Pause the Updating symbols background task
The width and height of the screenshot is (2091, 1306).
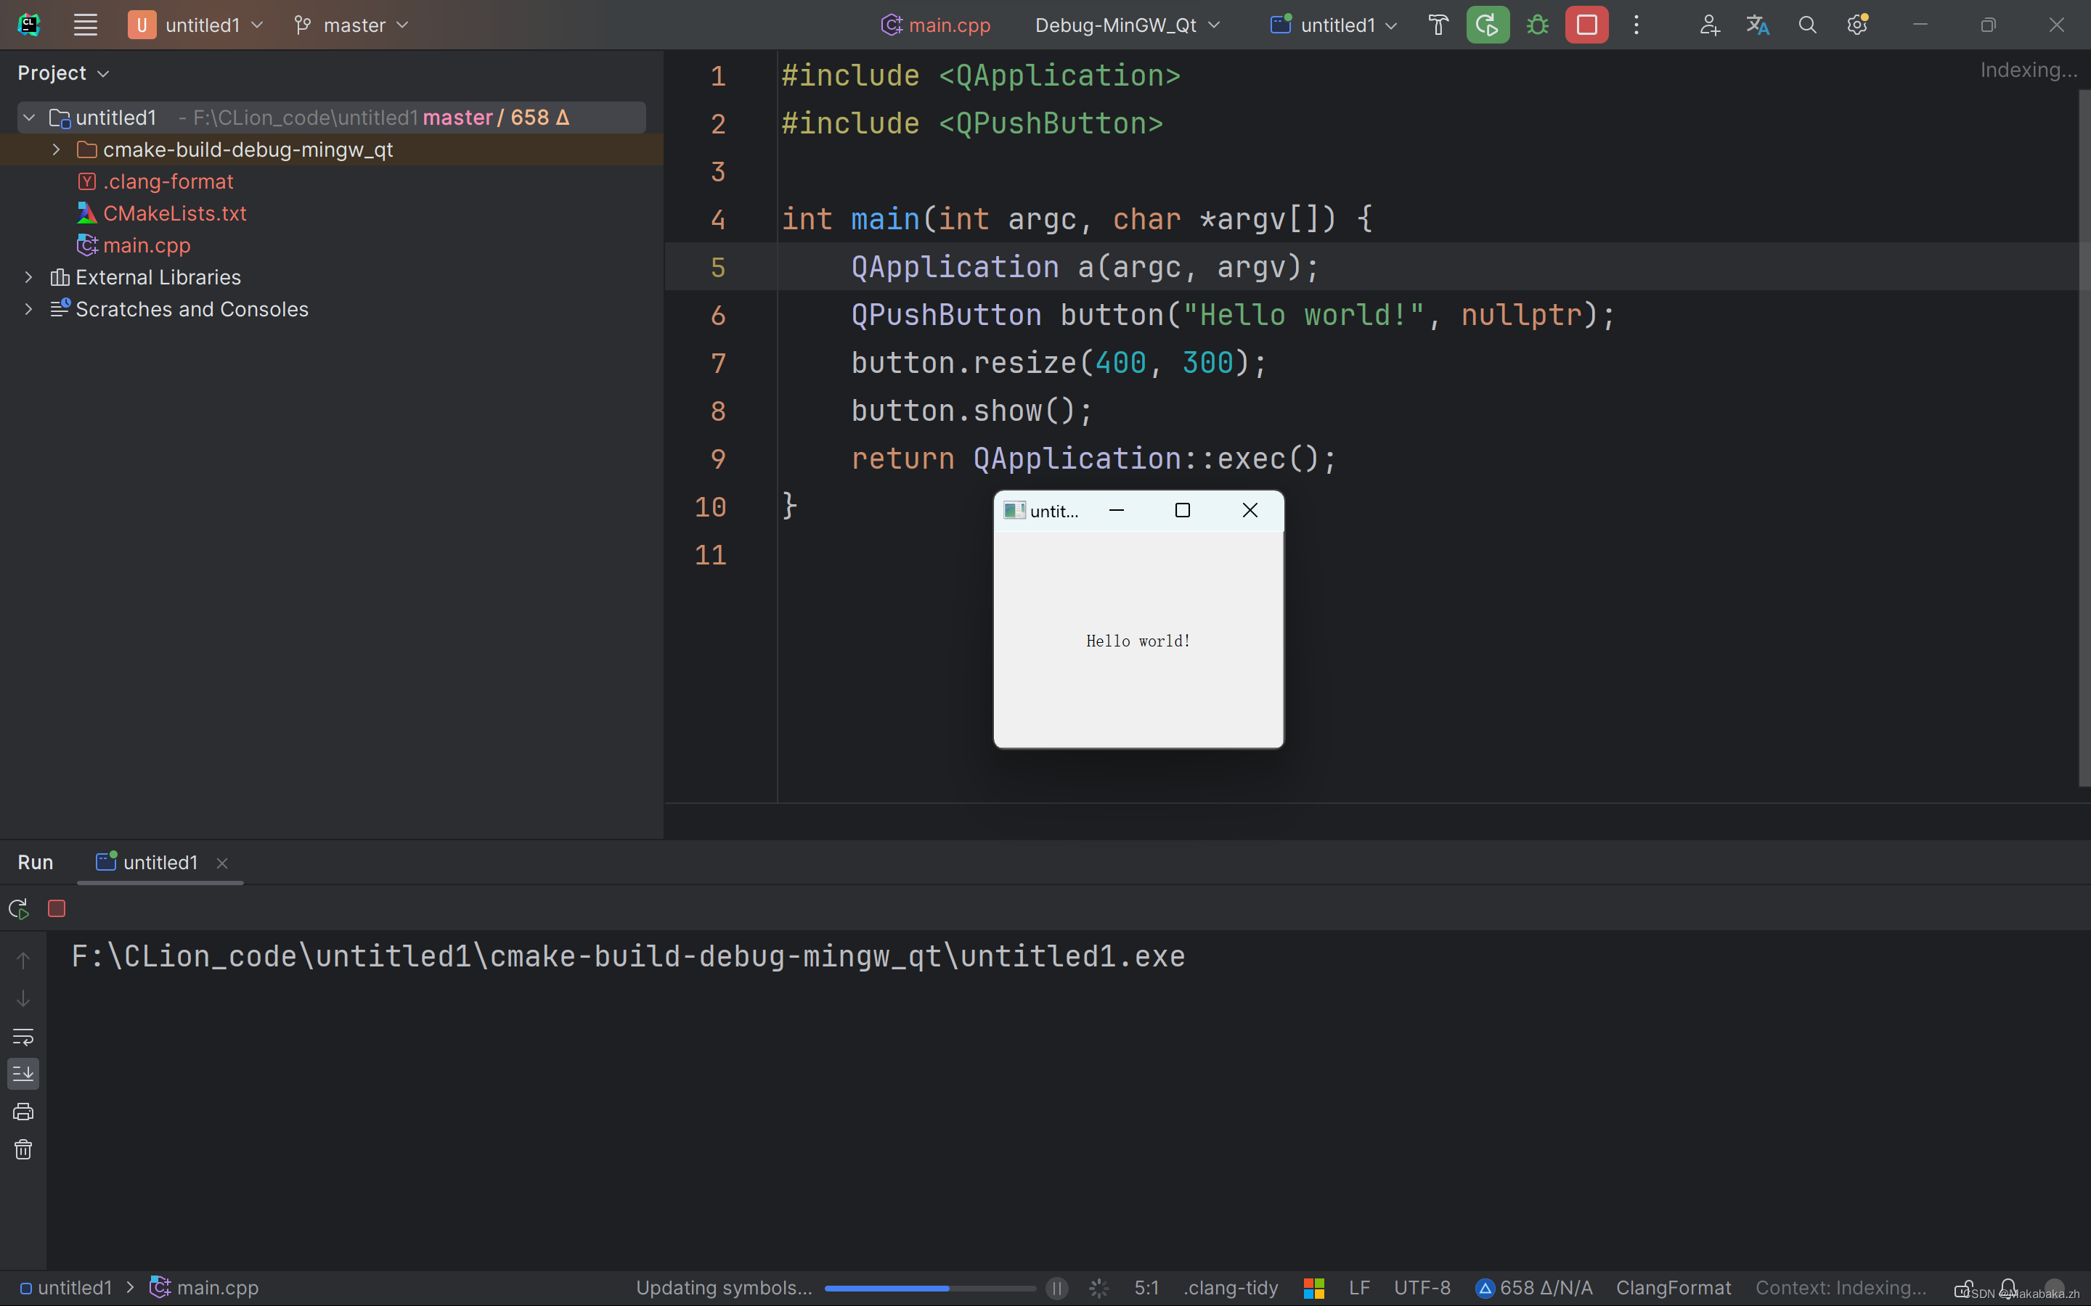point(1056,1288)
